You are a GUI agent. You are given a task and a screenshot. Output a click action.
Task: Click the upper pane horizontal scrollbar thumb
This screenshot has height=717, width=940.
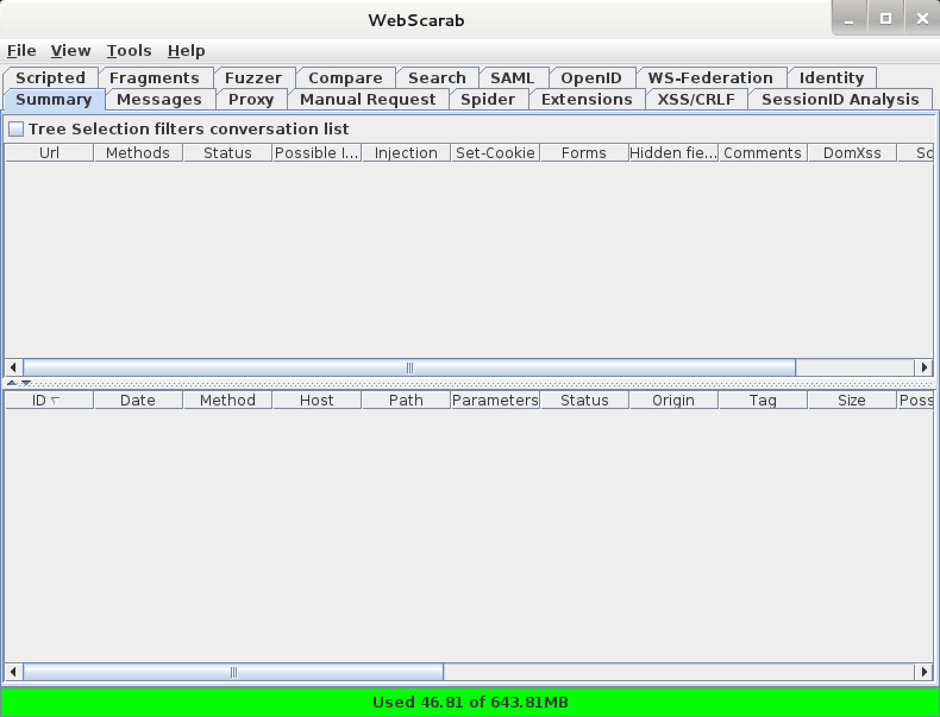tap(409, 367)
